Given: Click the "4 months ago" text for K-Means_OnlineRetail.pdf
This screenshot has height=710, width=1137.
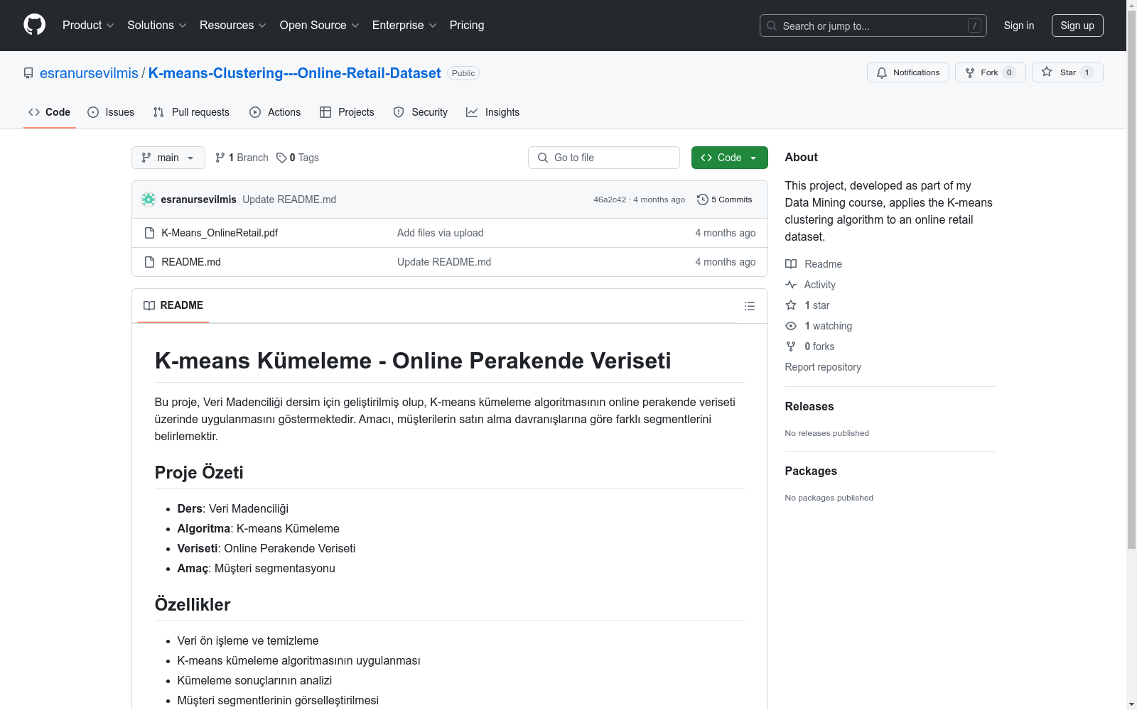Looking at the screenshot, I should [726, 233].
